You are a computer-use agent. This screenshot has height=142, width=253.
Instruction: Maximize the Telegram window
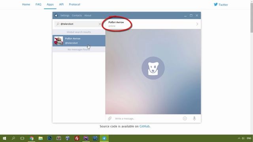point(191,15)
